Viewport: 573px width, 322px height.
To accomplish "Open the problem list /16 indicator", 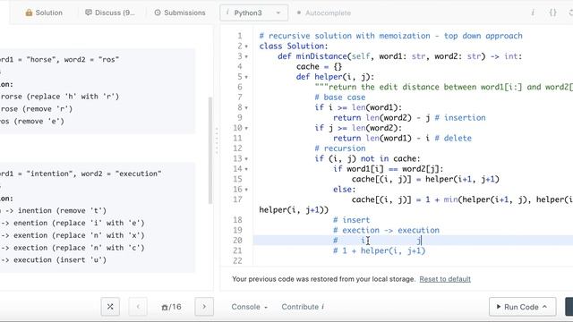I will point(171,307).
